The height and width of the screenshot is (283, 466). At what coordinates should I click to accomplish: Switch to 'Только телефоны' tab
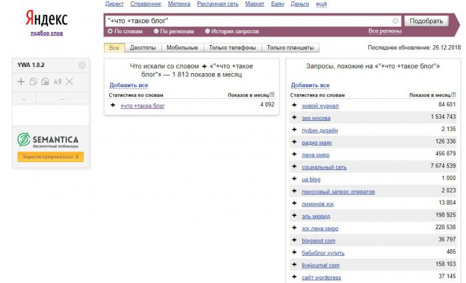(x=232, y=48)
